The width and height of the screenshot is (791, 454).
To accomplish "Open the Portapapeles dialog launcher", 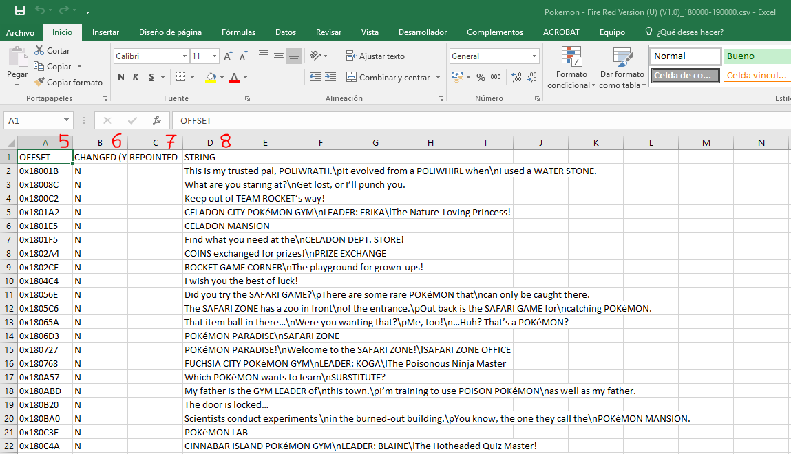I will [105, 99].
